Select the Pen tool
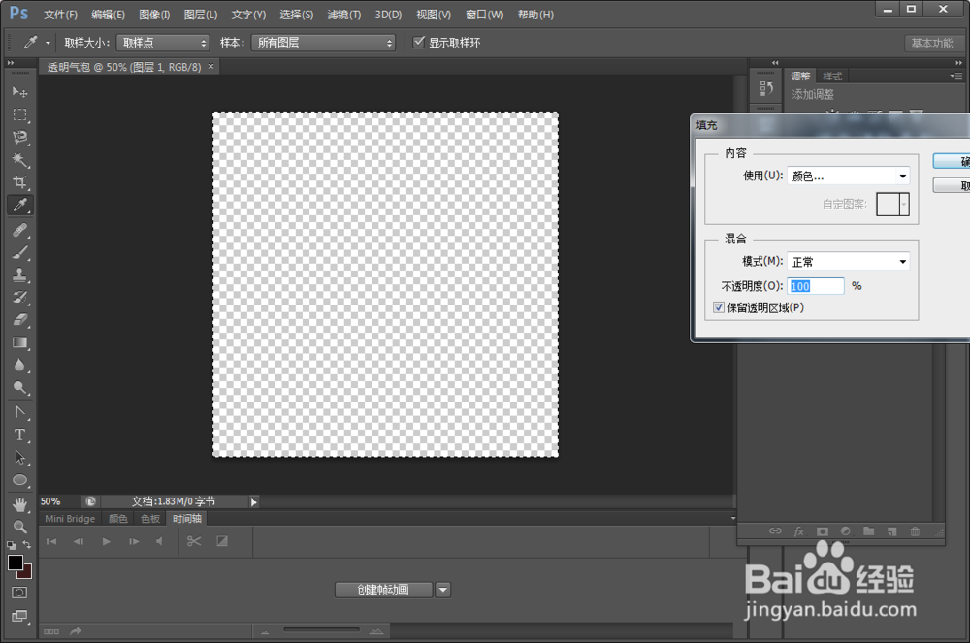This screenshot has height=643, width=970. pos(19,412)
